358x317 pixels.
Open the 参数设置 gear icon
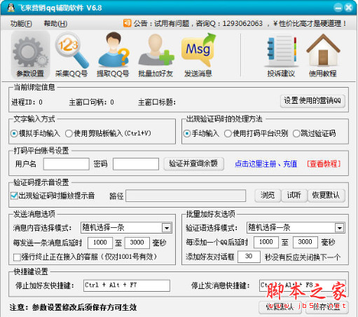[x=30, y=55]
